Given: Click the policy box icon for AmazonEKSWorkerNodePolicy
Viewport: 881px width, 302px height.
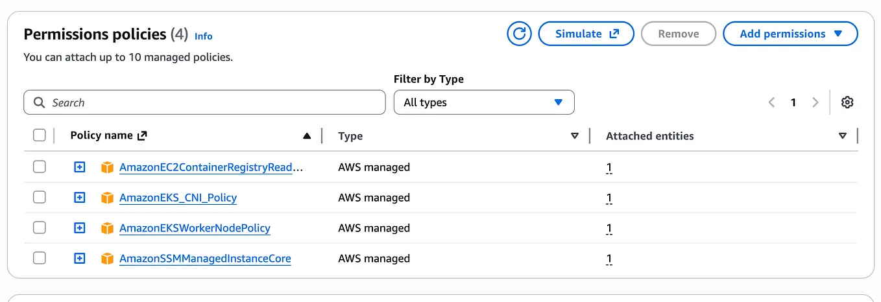Looking at the screenshot, I should pyautogui.click(x=108, y=228).
